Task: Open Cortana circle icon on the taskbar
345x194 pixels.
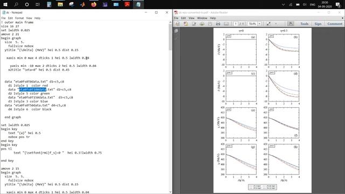Action: click(27, 4)
